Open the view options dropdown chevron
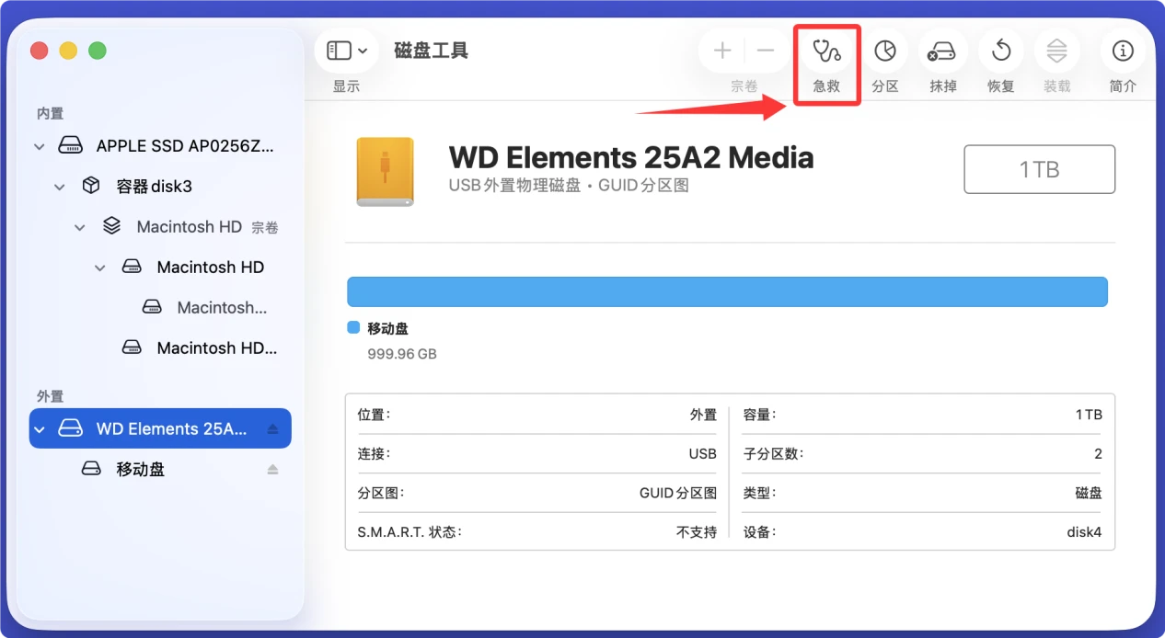The height and width of the screenshot is (638, 1165). pyautogui.click(x=363, y=51)
